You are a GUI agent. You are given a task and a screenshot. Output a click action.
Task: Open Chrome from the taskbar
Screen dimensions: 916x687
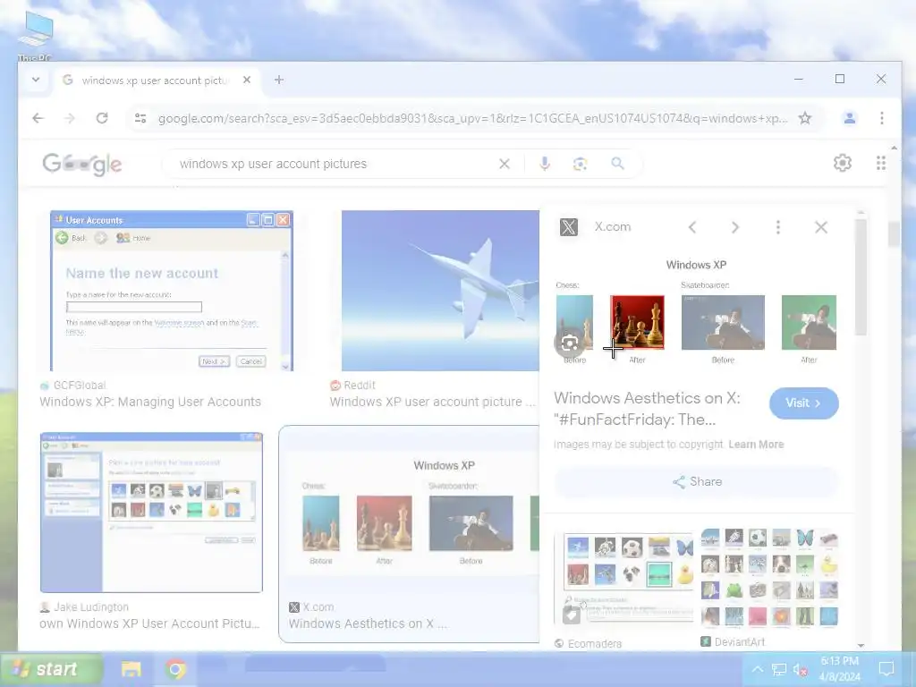pyautogui.click(x=175, y=669)
